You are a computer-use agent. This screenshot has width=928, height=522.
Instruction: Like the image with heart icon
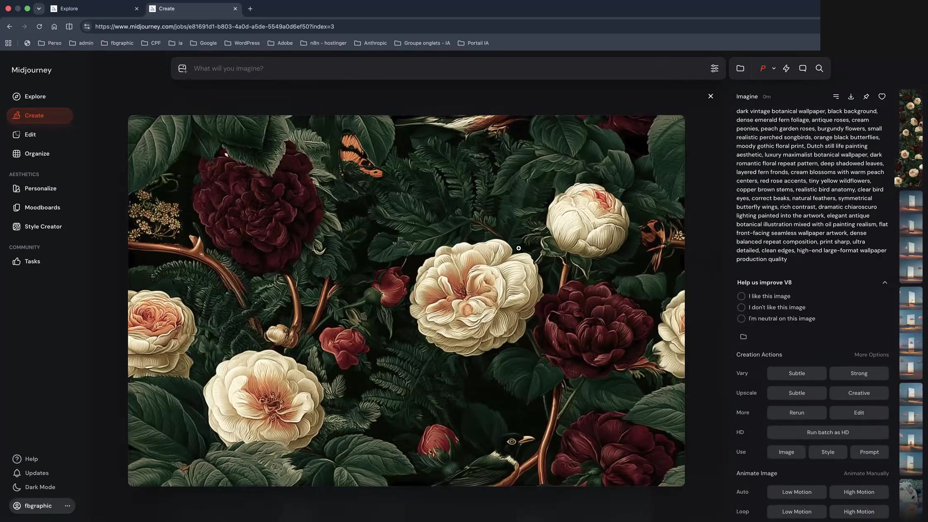point(882,97)
